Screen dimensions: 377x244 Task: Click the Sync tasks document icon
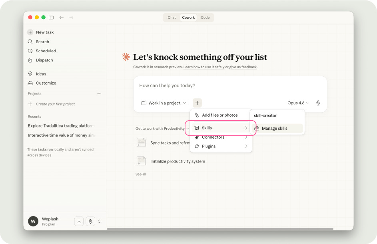point(141,143)
